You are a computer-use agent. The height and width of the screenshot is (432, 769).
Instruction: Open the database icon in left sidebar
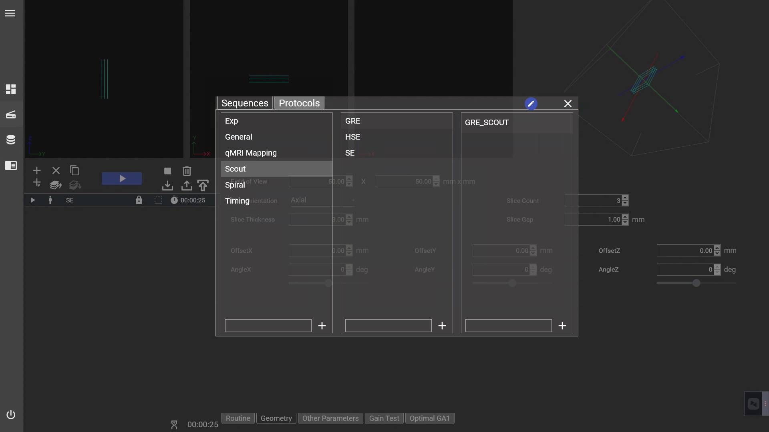point(11,140)
